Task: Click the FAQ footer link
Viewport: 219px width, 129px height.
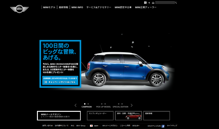Action: pyautogui.click(x=72, y=126)
